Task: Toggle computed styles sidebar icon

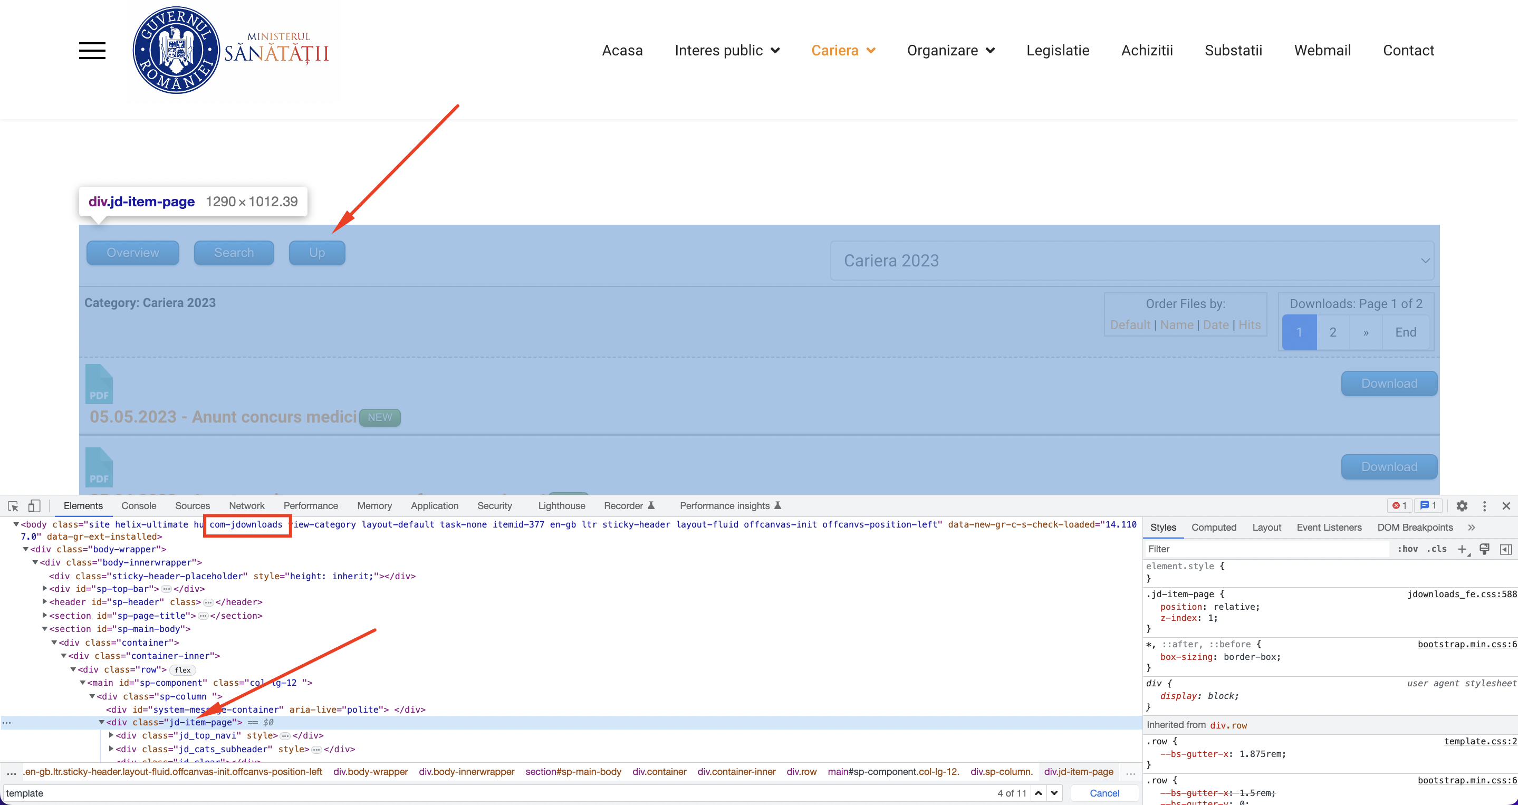Action: 1506,549
